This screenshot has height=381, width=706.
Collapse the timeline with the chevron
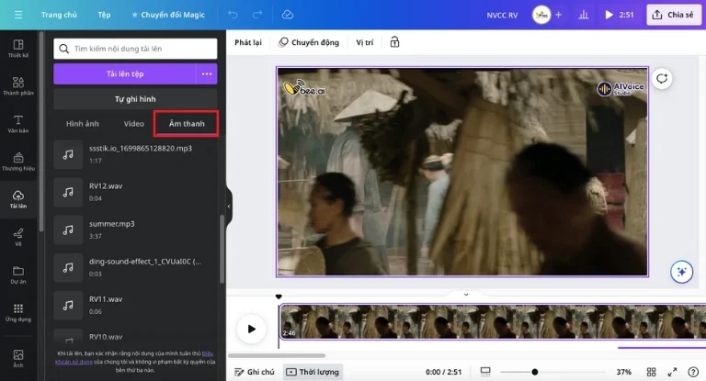click(466, 295)
